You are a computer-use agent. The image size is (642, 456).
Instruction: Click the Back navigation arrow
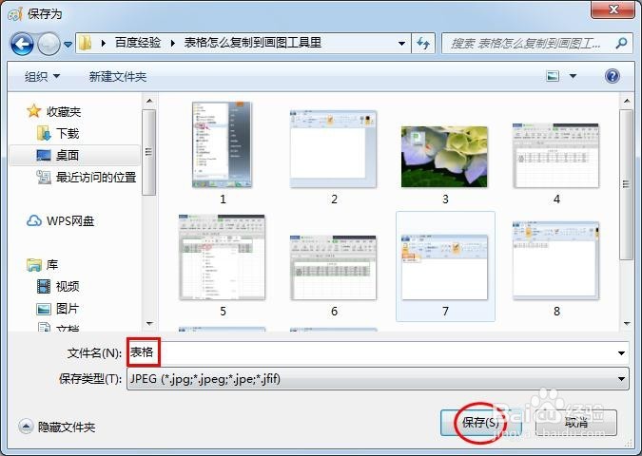click(x=22, y=44)
